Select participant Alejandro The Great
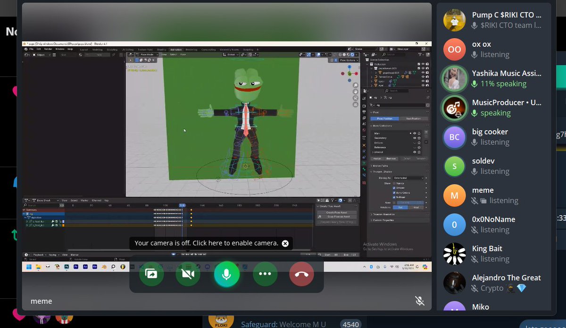The image size is (566, 328). pos(493,283)
